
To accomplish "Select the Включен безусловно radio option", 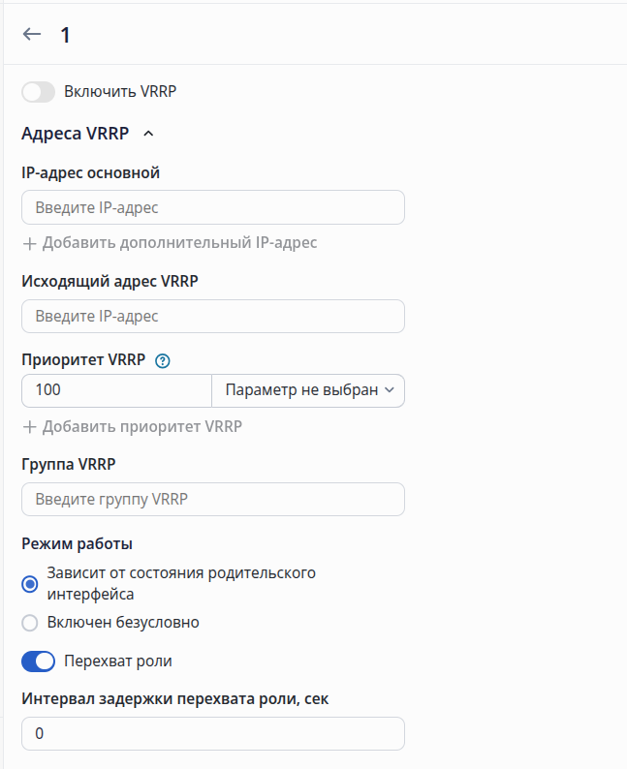I will pyautogui.click(x=30, y=623).
